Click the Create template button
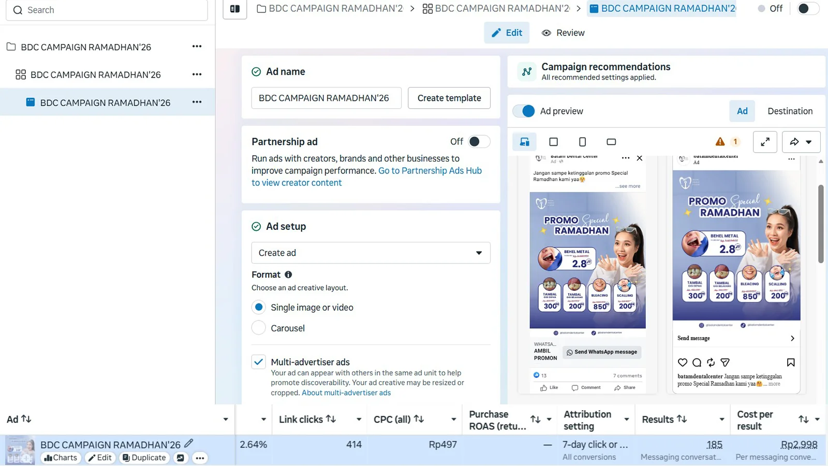The height and width of the screenshot is (466, 828). click(449, 98)
